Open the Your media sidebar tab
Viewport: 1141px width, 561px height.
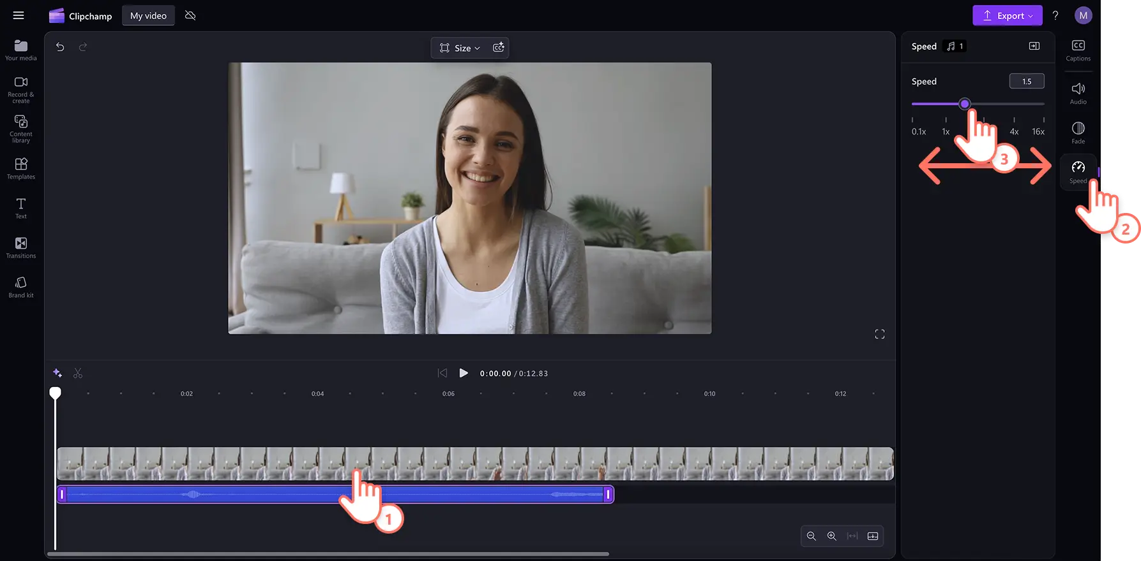coord(21,50)
